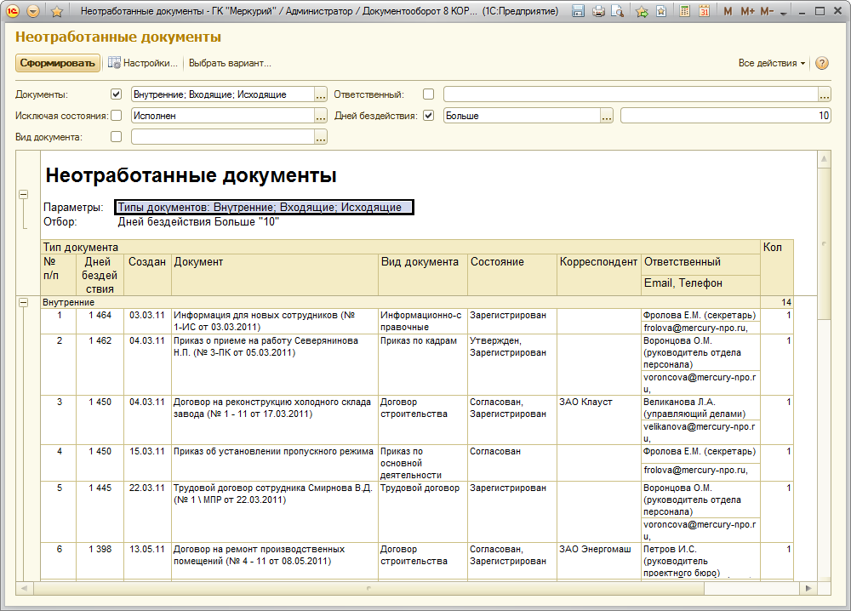Click the help question mark icon
Viewport: 851px width, 611px height.
click(822, 63)
